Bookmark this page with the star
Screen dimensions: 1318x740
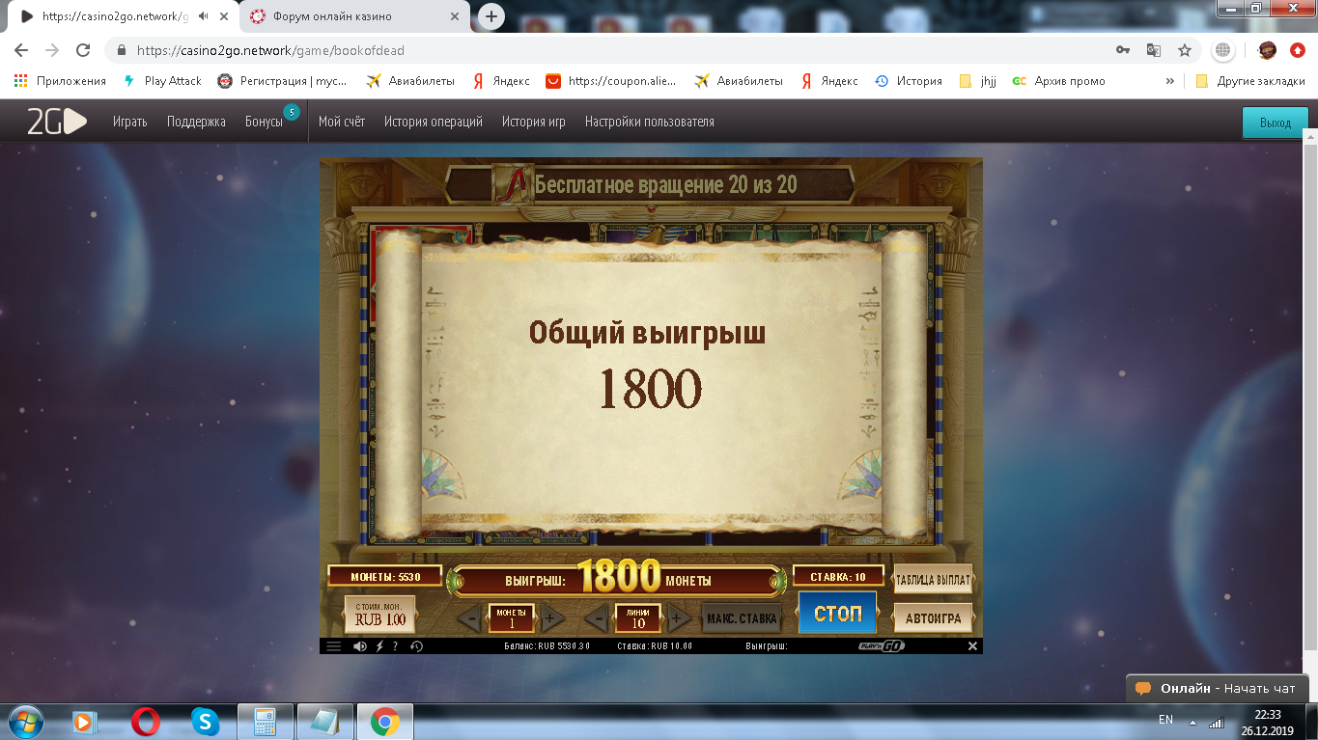coord(1185,50)
